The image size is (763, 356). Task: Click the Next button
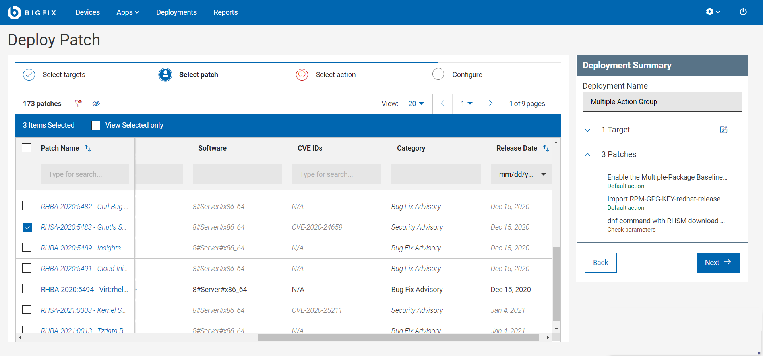pos(717,262)
